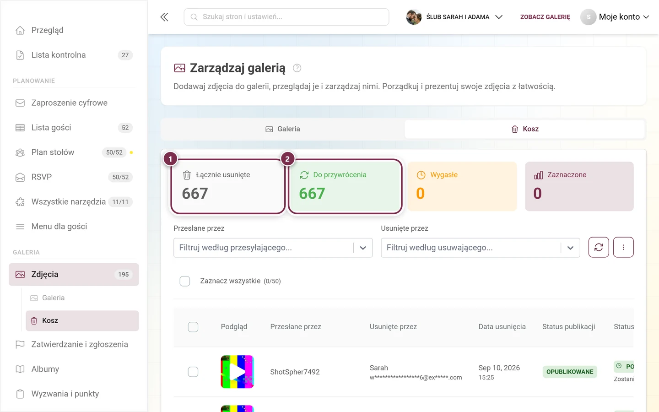The height and width of the screenshot is (412, 659).
Task: Check the Zaznacz wszystkie checkbox
Action: click(x=185, y=281)
